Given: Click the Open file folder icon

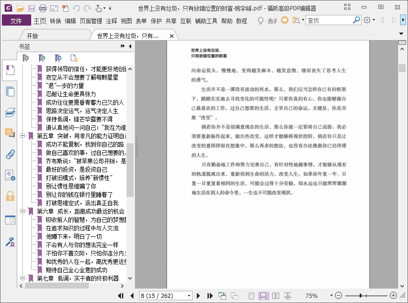Looking at the screenshot, I should coord(20,8).
